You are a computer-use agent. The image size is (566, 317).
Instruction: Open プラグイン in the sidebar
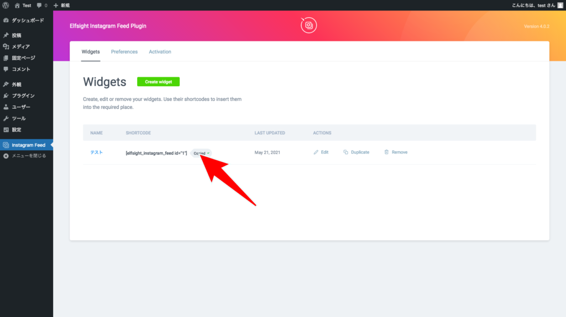23,96
